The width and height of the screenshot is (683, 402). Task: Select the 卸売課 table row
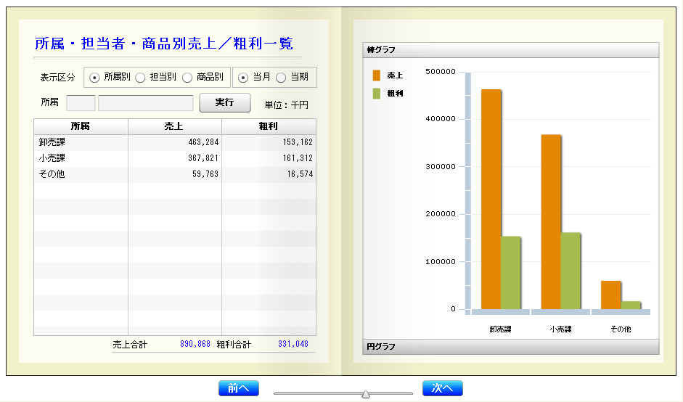[x=175, y=142]
